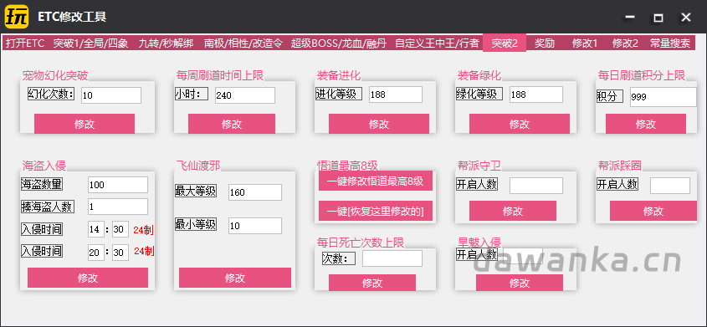
Task: Click the 进化等级 input field
Action: pos(396,95)
